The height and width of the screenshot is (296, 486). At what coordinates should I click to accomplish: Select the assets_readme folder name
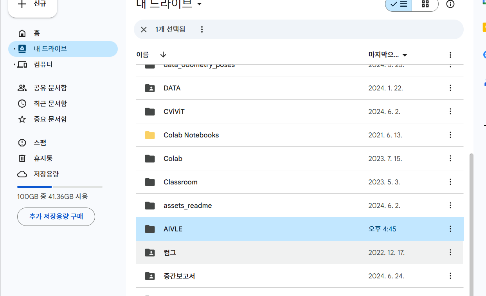click(x=188, y=206)
